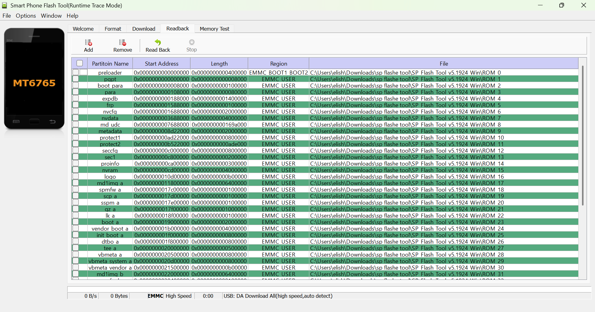The height and width of the screenshot is (312, 595).
Task: Select the protect1 partition name
Action: pyautogui.click(x=110, y=137)
